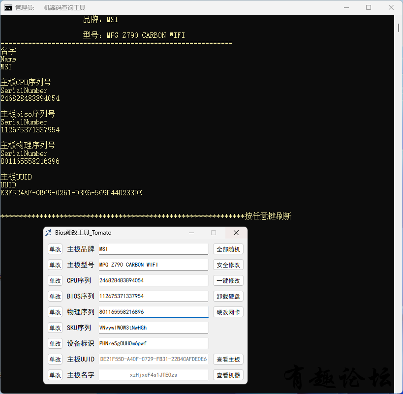This screenshot has height=394, width=403.
Task: Click the 安全修改 button
Action: click(228, 265)
